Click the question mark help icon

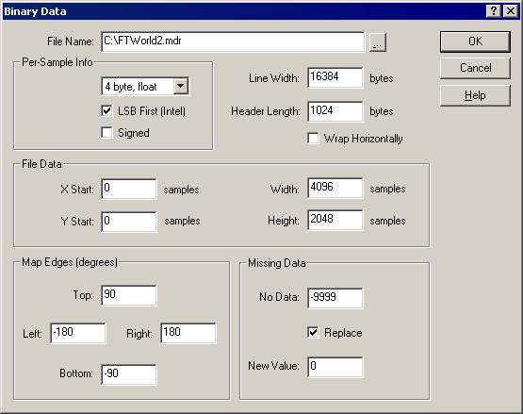(494, 11)
